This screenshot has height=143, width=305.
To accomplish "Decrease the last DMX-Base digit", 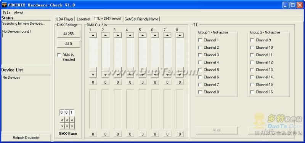I will click(72, 126).
